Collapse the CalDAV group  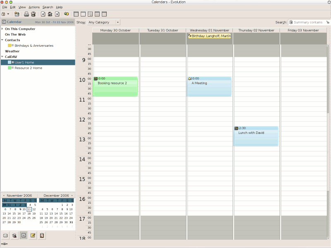tap(2, 57)
